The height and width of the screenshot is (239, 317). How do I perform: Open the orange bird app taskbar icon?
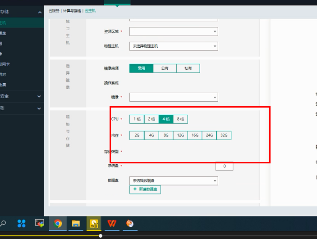[130, 223]
